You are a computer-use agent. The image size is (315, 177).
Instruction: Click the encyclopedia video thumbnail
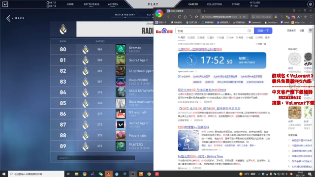[188, 140]
